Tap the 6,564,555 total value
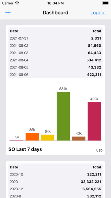This screenshot has height=198, width=111. click(x=92, y=189)
